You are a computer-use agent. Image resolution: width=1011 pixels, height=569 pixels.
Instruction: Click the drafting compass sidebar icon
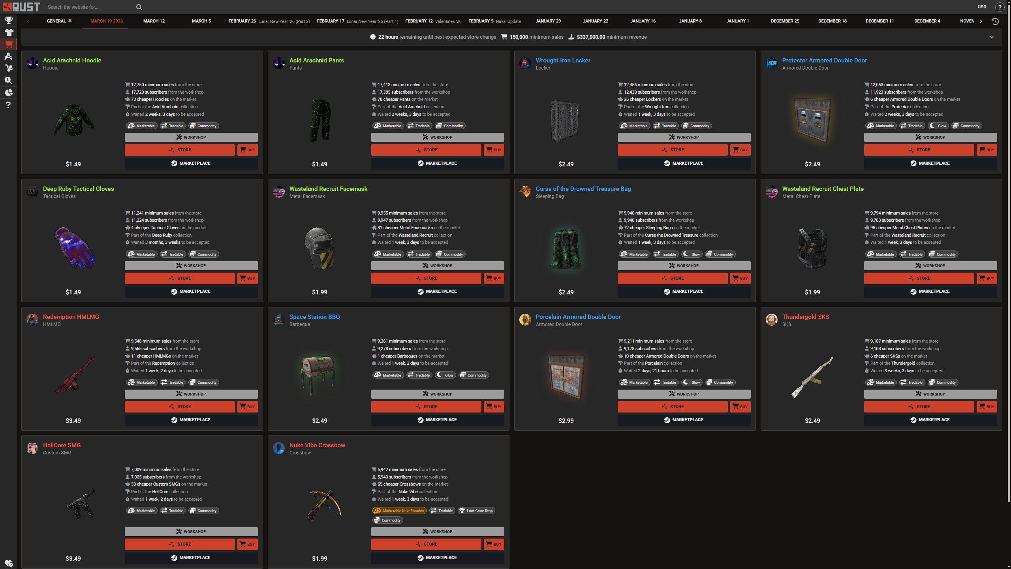8,57
